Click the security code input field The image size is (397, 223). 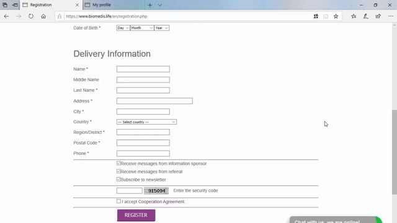click(130, 191)
